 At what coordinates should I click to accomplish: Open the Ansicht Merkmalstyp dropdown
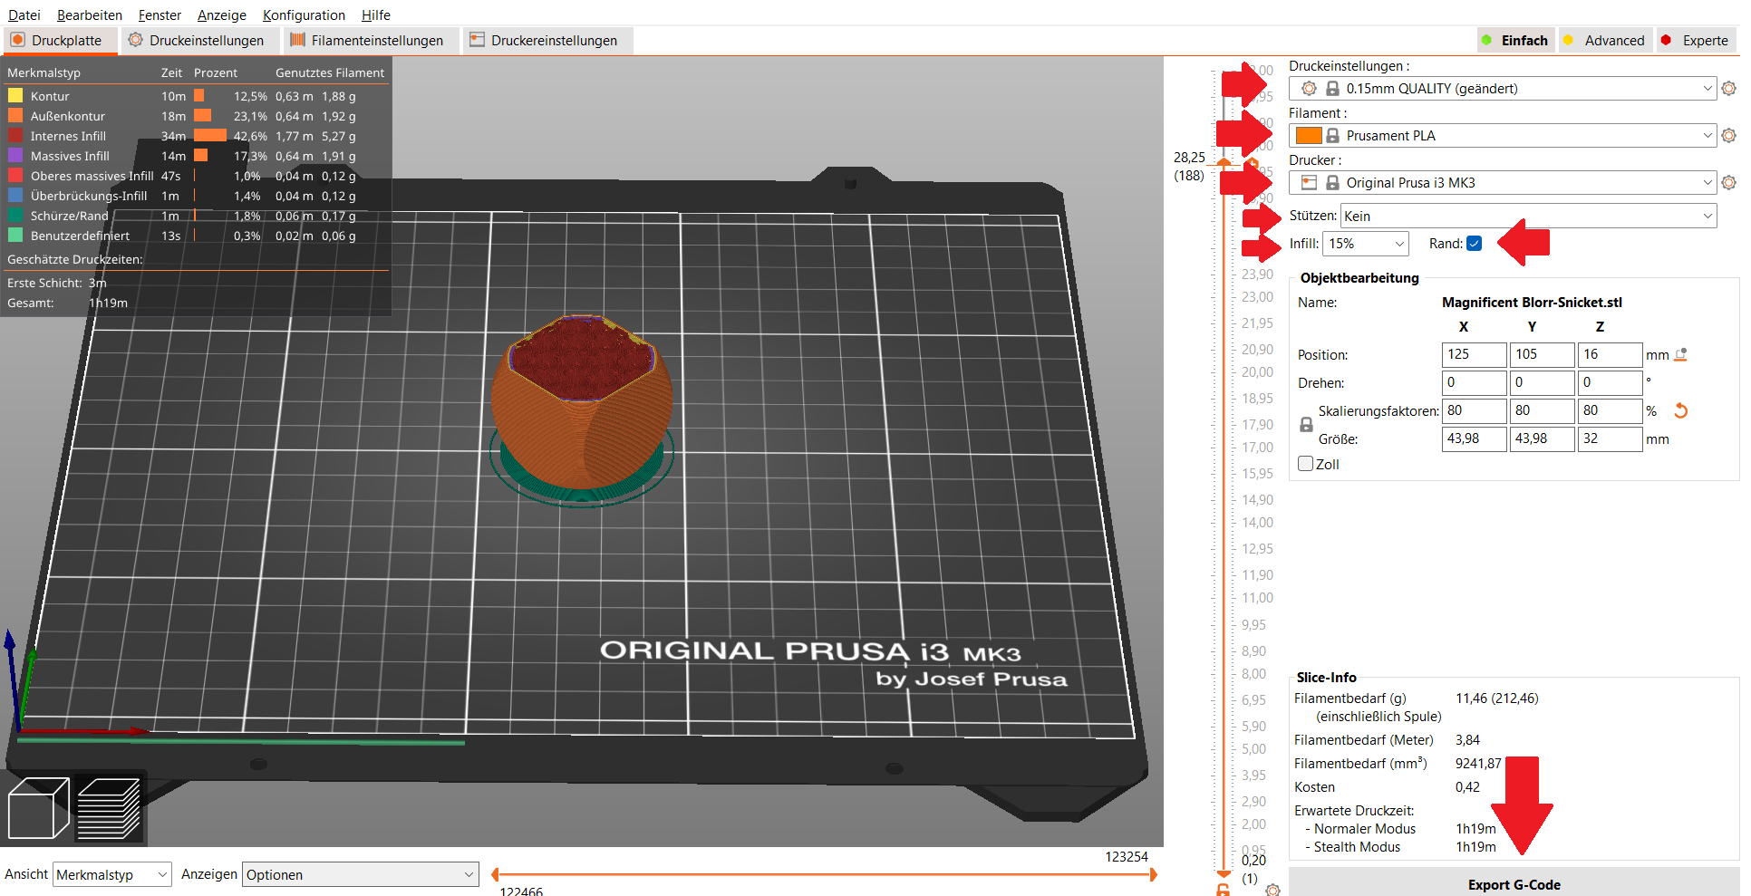click(112, 875)
